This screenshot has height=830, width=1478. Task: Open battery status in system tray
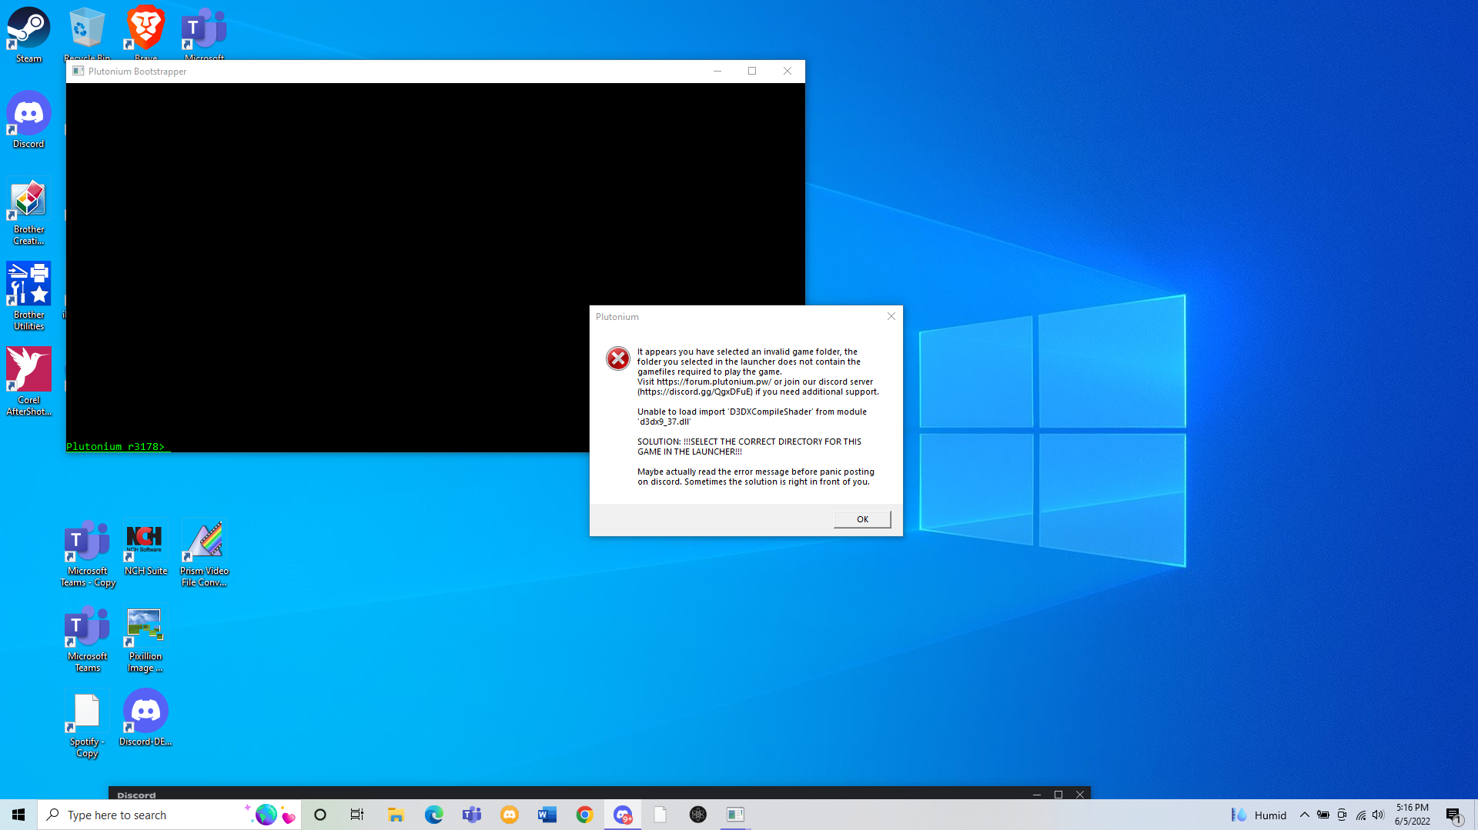click(x=1323, y=815)
